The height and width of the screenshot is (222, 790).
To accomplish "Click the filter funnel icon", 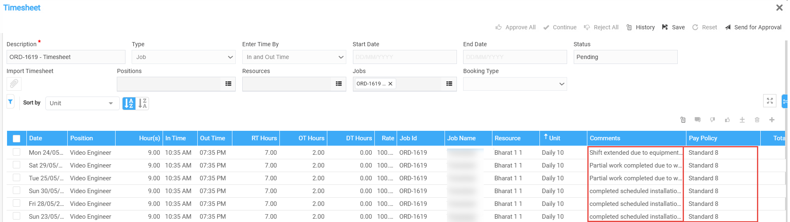I will point(10,102).
